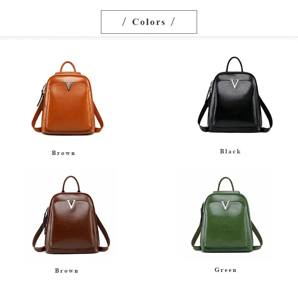This screenshot has height=283, width=298.
Task: Click the trailing slash after "Colors"
Action: [172, 22]
